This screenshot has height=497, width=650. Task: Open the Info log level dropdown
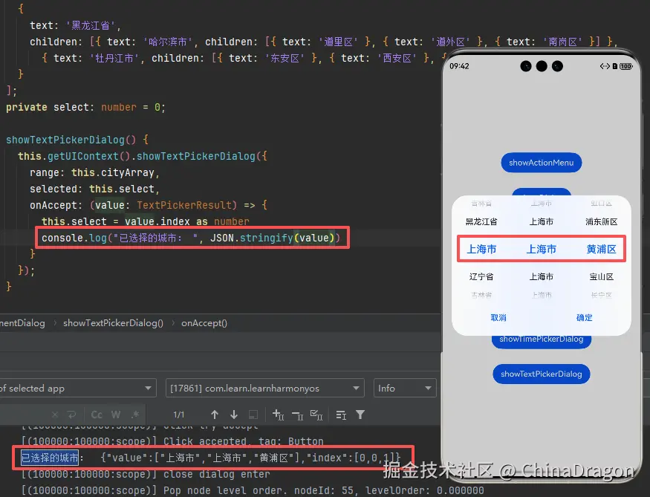tap(405, 389)
